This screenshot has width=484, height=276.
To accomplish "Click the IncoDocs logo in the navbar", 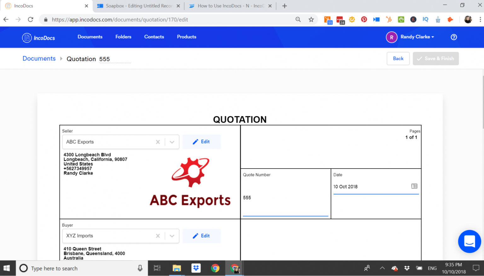I will 38,37.
